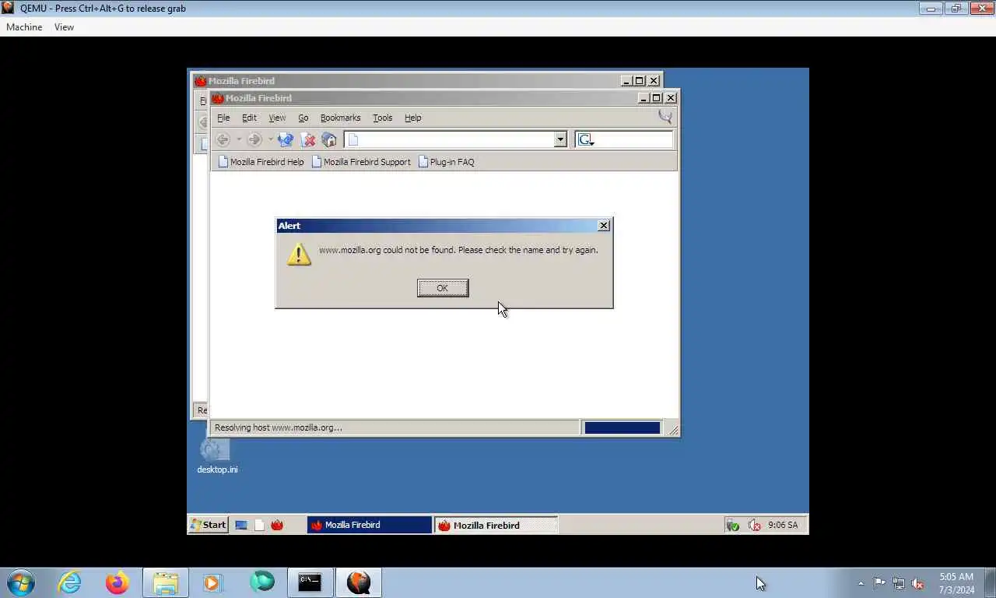Click the Forward arrow toolbar button
This screenshot has width=996, height=598.
click(x=254, y=139)
